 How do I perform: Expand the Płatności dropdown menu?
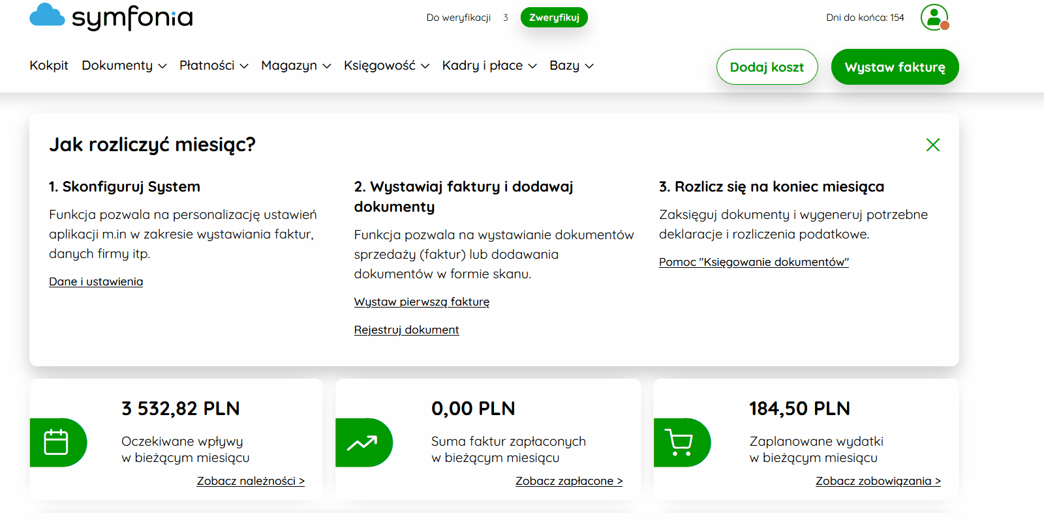click(x=214, y=65)
